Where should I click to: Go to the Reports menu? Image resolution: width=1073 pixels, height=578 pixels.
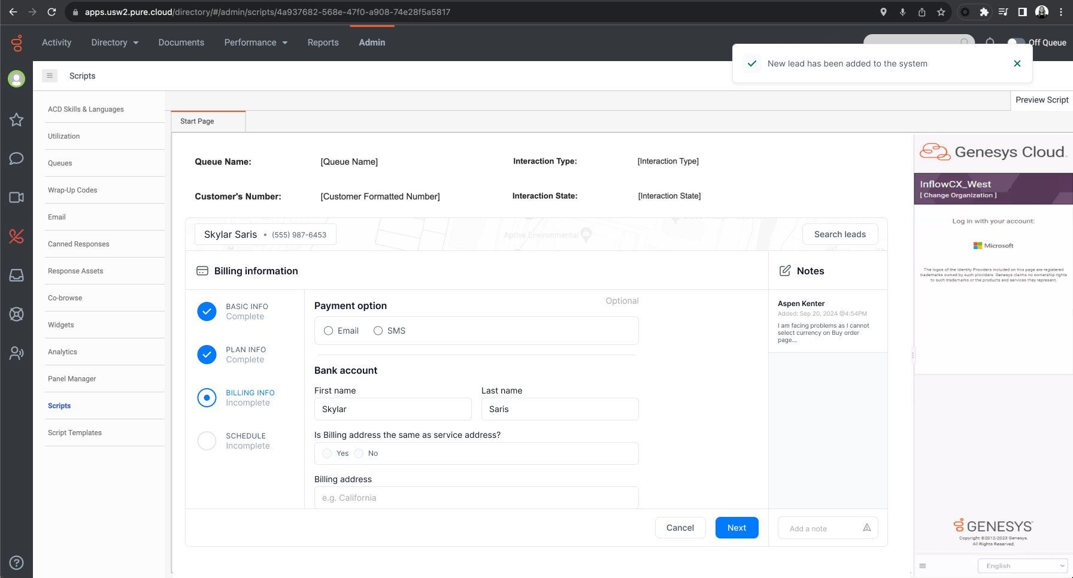tap(323, 43)
